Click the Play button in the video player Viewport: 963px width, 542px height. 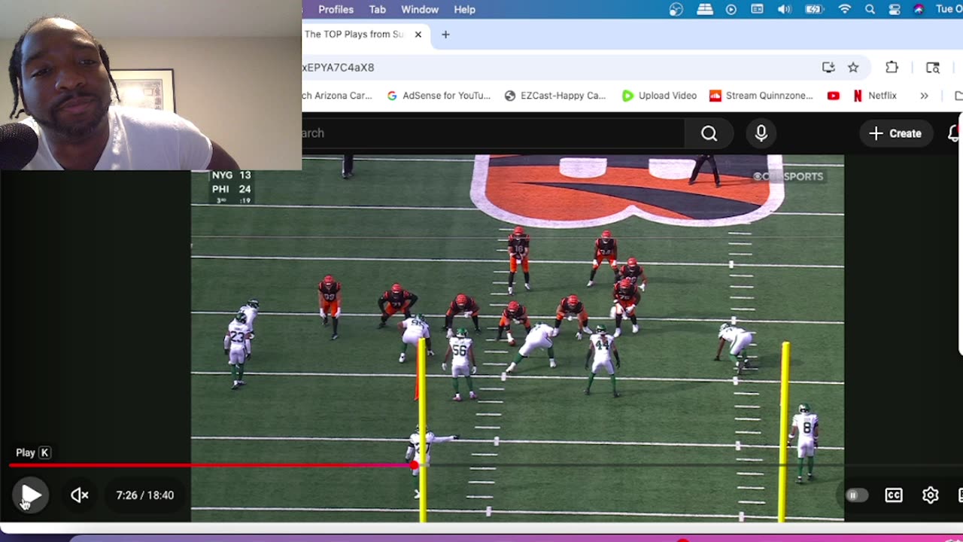(x=31, y=495)
